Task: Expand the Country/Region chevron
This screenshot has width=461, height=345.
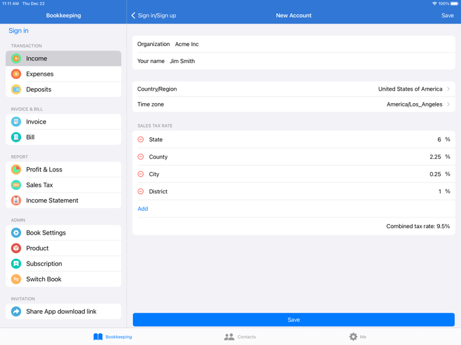Action: pos(448,89)
